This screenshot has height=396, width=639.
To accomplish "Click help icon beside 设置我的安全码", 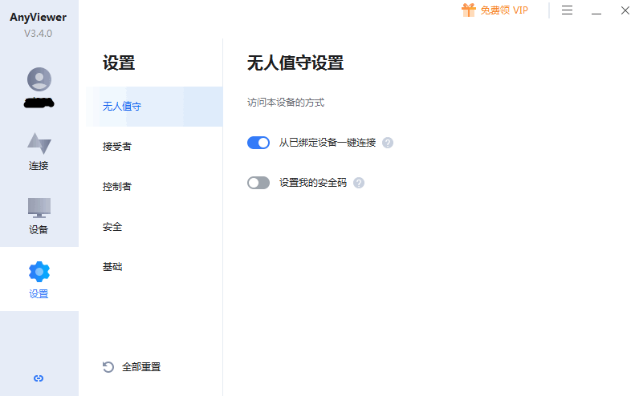I will [359, 183].
